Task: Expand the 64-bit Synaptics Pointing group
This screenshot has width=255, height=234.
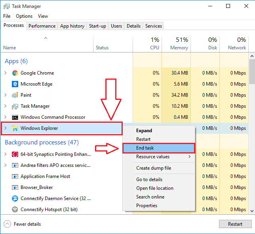Action: [x=6, y=154]
